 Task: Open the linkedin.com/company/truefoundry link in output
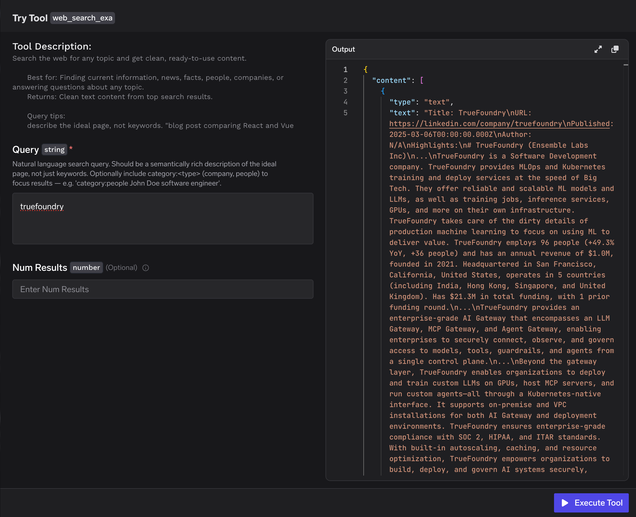click(x=500, y=124)
